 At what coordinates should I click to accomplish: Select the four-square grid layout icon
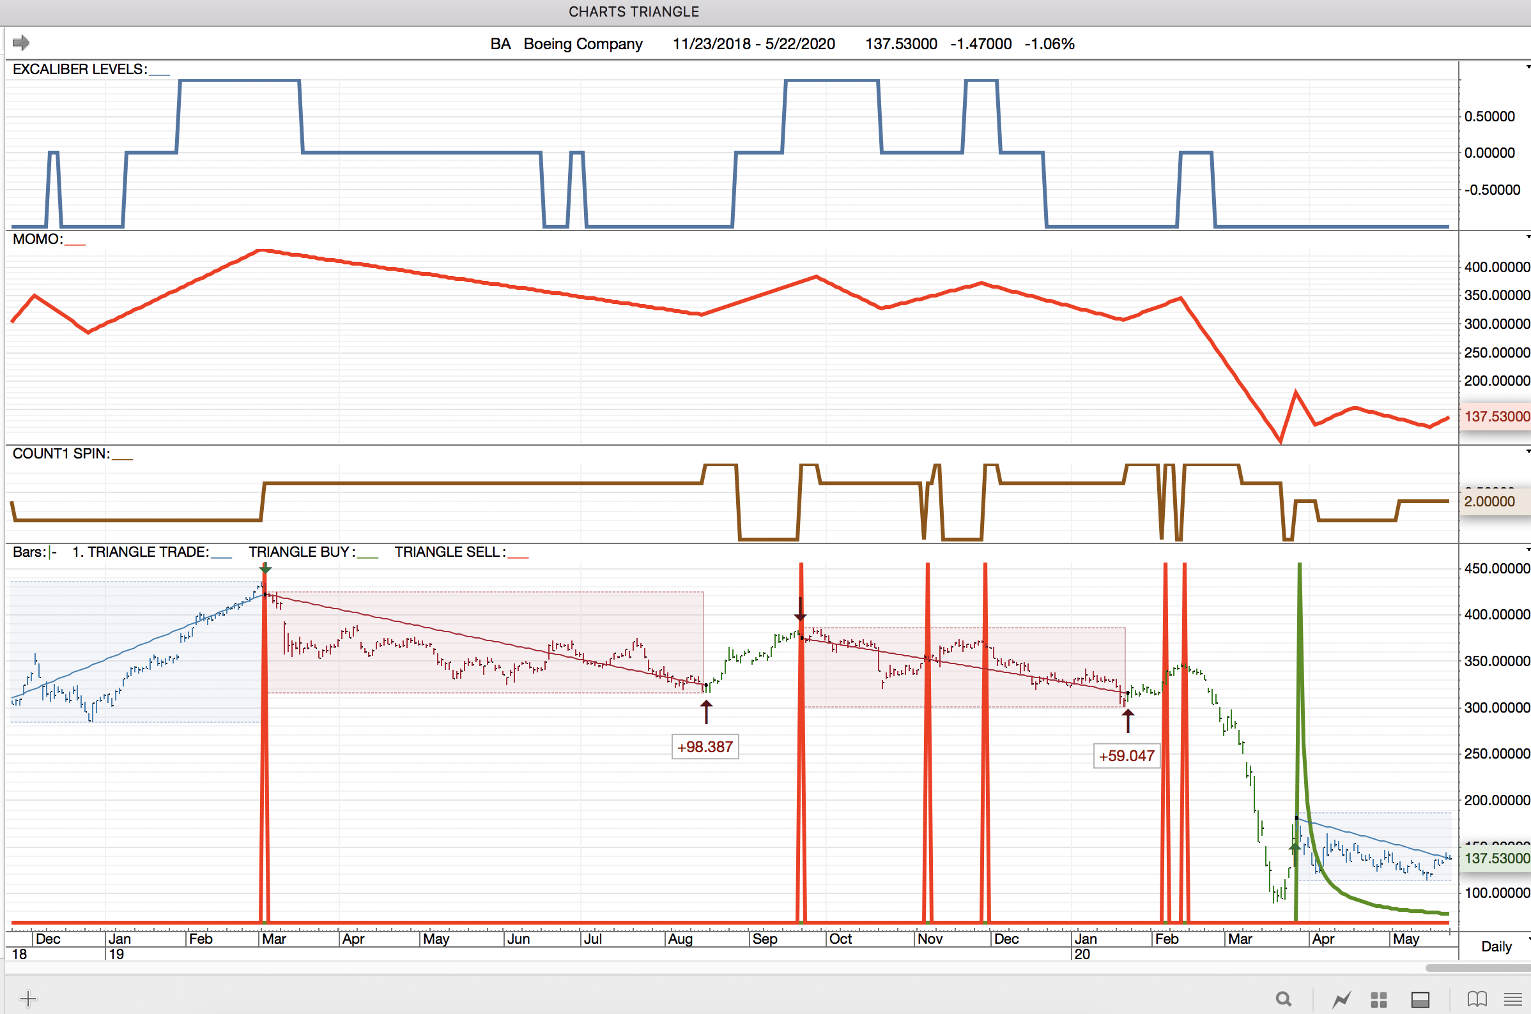[1379, 999]
